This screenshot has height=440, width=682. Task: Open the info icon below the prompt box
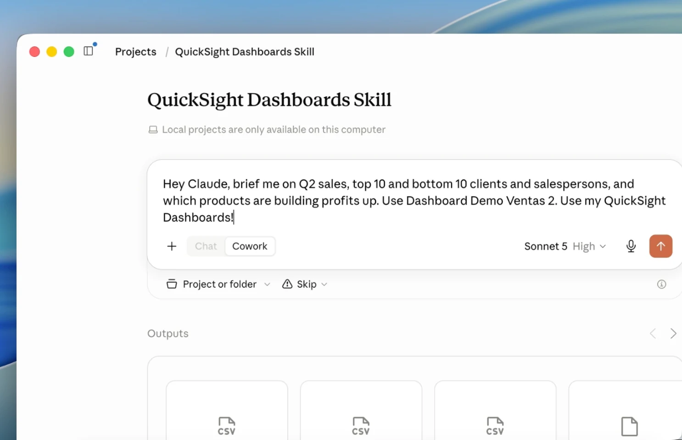661,284
